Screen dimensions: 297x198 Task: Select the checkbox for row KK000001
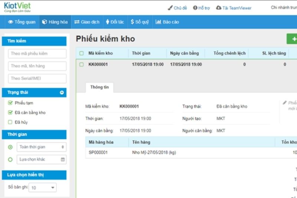pos(81,64)
